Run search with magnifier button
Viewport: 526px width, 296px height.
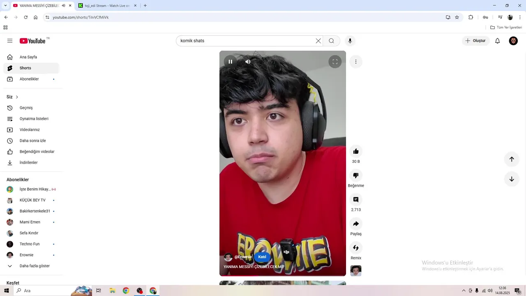pos(331,41)
